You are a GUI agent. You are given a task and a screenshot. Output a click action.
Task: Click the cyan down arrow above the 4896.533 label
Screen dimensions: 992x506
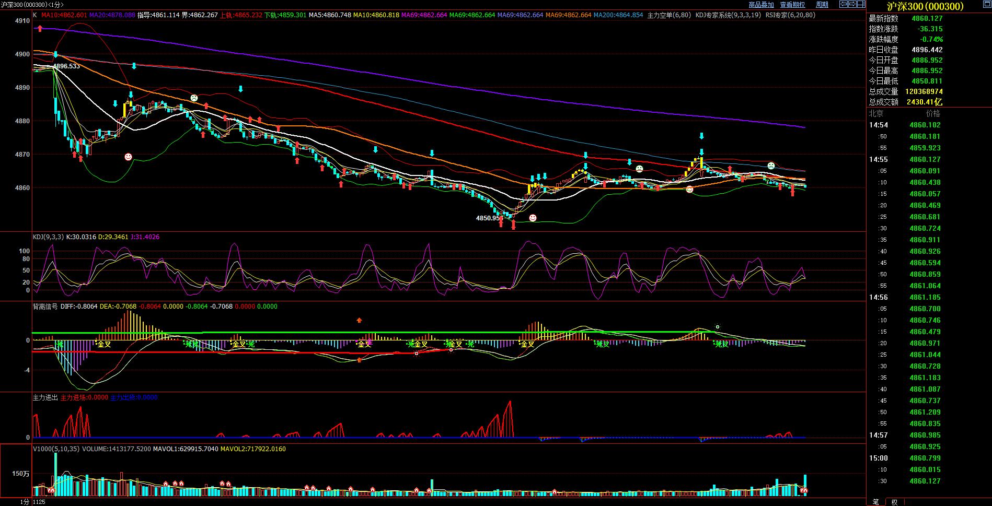(x=55, y=54)
